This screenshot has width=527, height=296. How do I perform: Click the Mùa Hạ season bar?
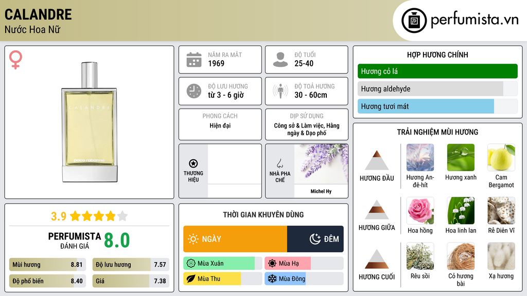304,264
